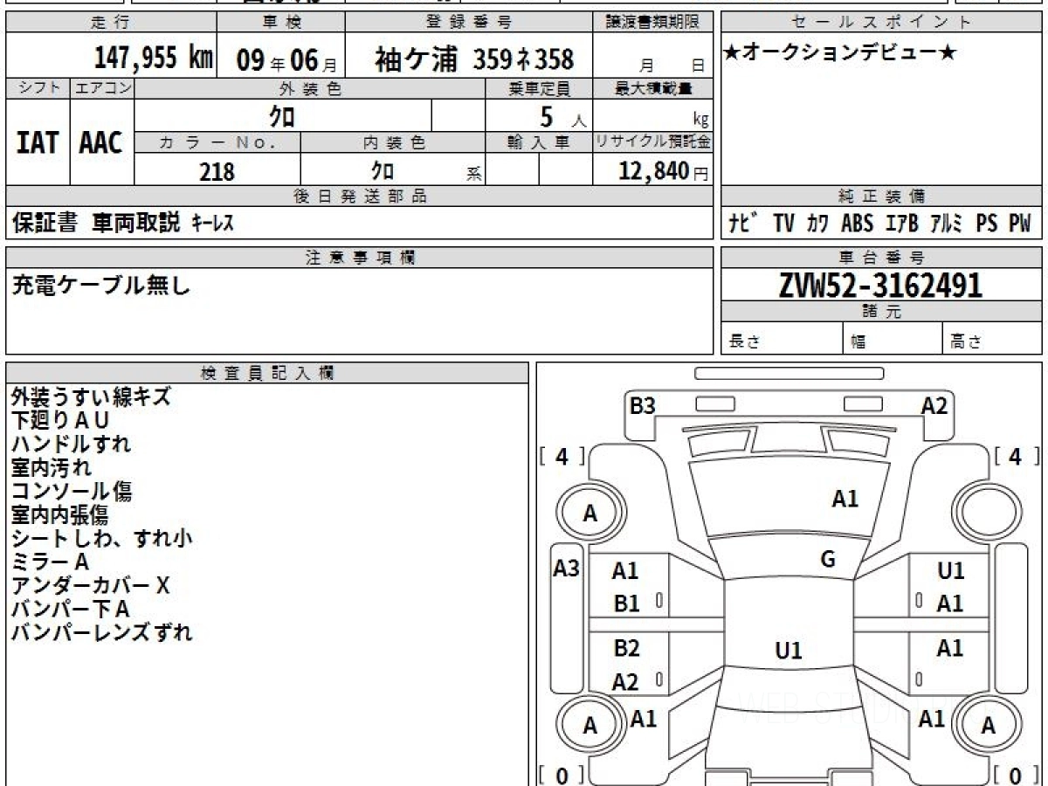
Task: Select color number 218
Action: pos(217,172)
